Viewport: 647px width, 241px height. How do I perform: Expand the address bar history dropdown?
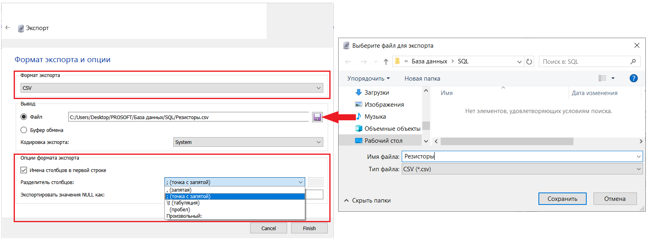pos(519,62)
